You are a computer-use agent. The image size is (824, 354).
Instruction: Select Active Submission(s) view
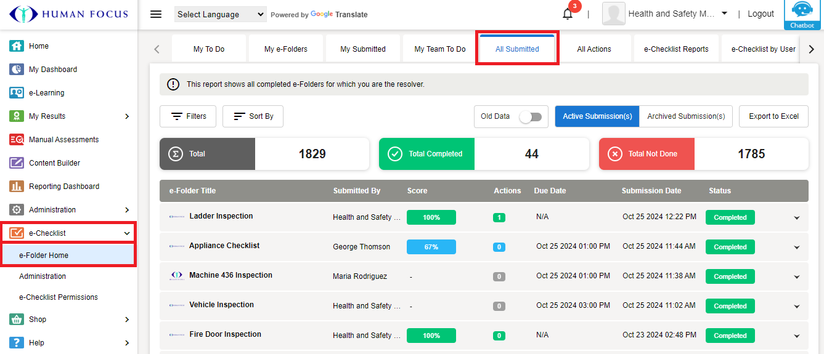pos(597,116)
